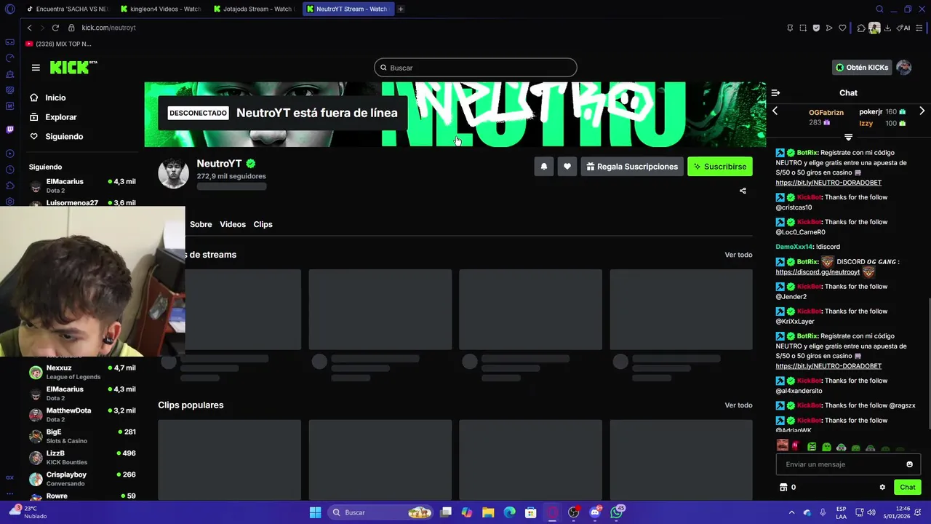
Task: Expand the chat leaderboard dropdown arrow
Action: point(848,138)
